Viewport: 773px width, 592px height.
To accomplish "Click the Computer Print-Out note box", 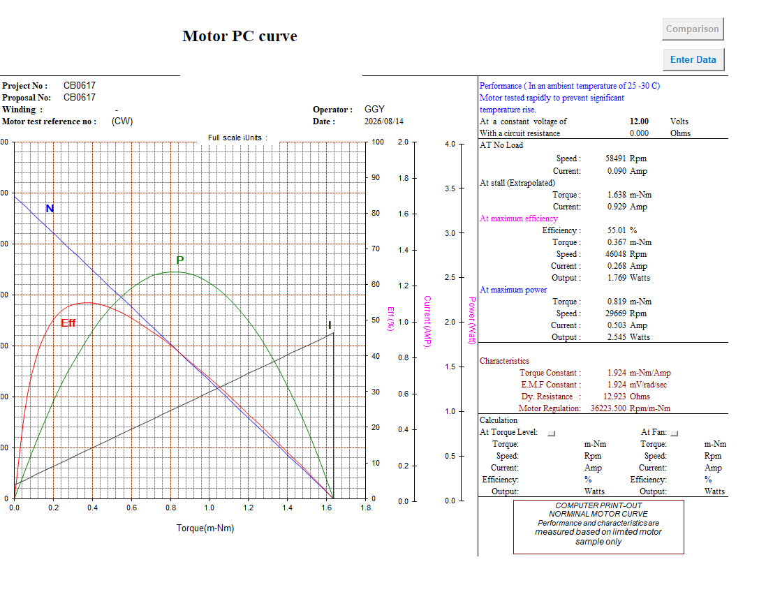I will click(x=598, y=527).
